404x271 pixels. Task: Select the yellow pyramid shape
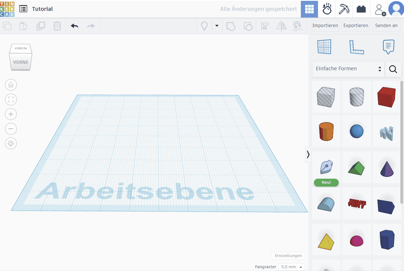pos(326,241)
